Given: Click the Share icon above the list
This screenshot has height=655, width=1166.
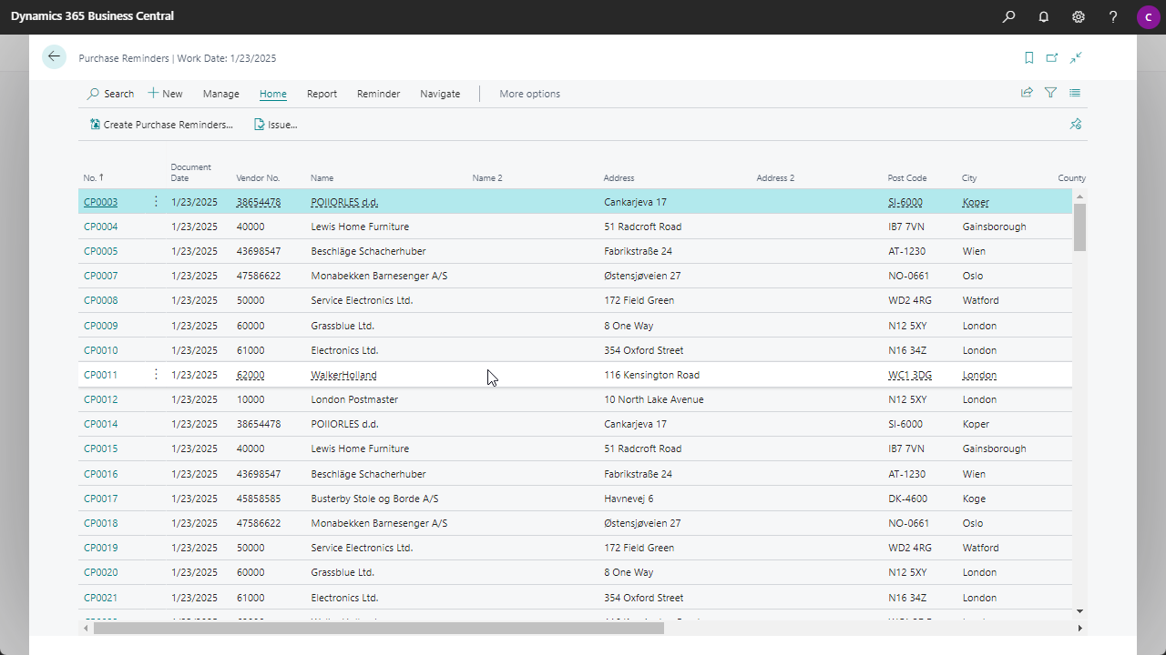Looking at the screenshot, I should click(x=1027, y=92).
